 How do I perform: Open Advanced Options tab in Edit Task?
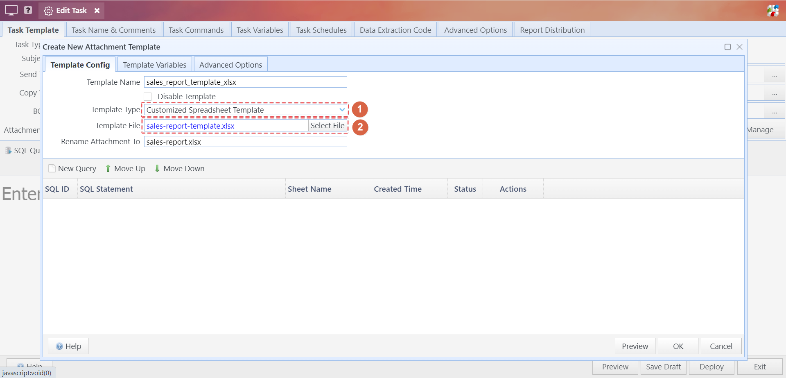point(476,30)
